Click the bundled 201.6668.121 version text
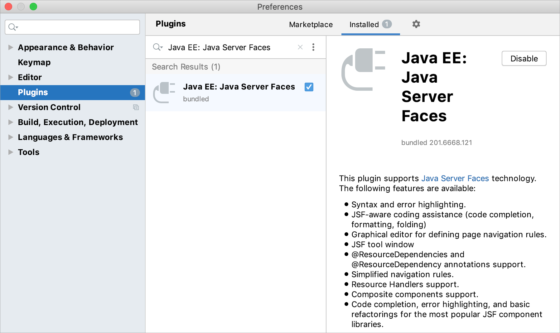This screenshot has width=560, height=333. [x=437, y=142]
